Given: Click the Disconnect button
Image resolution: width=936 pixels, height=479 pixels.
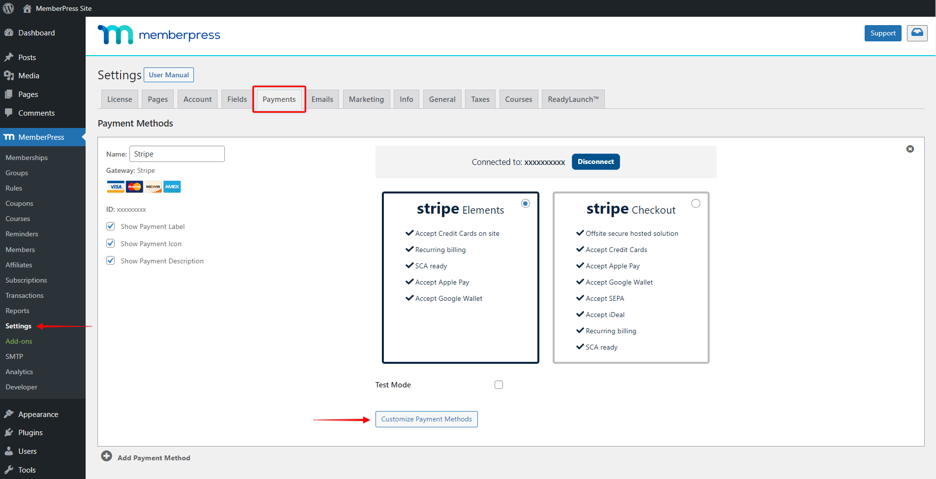Looking at the screenshot, I should click(595, 161).
